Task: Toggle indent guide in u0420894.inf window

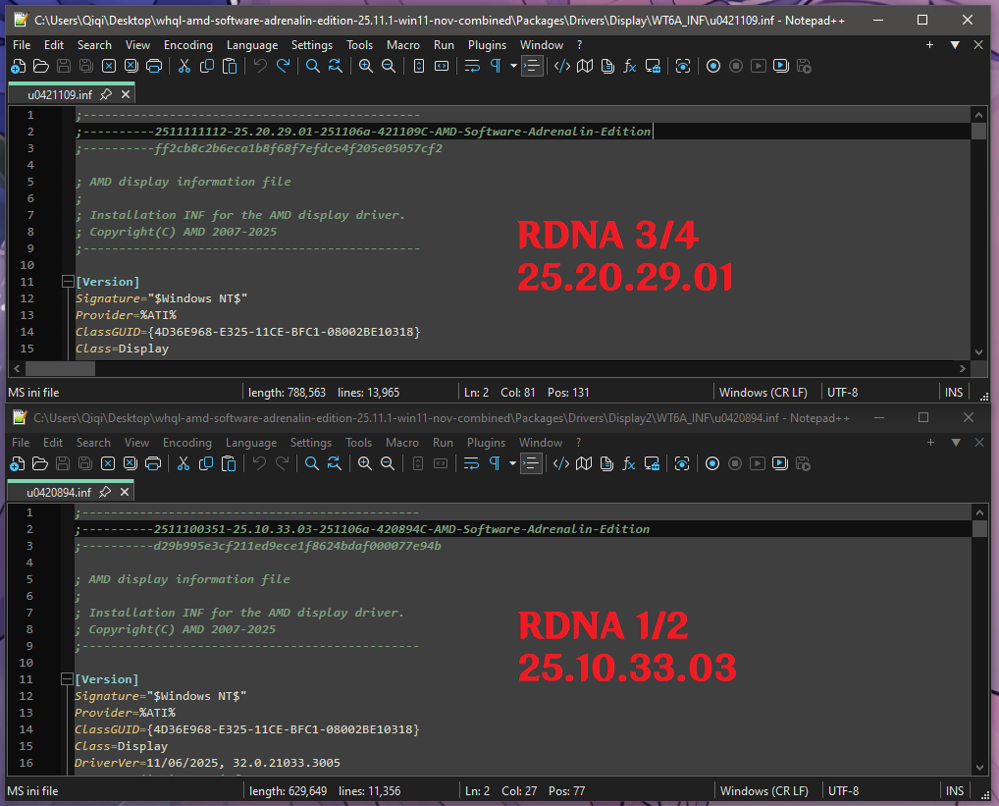Action: [x=531, y=463]
